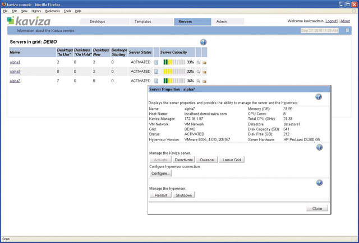Image resolution: width=359 pixels, height=243 pixels.
Task: Click the Total CPU value 21.33
Action: click(288, 119)
